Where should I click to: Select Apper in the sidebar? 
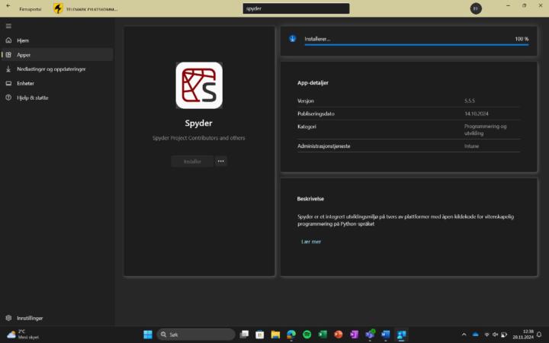(x=24, y=55)
